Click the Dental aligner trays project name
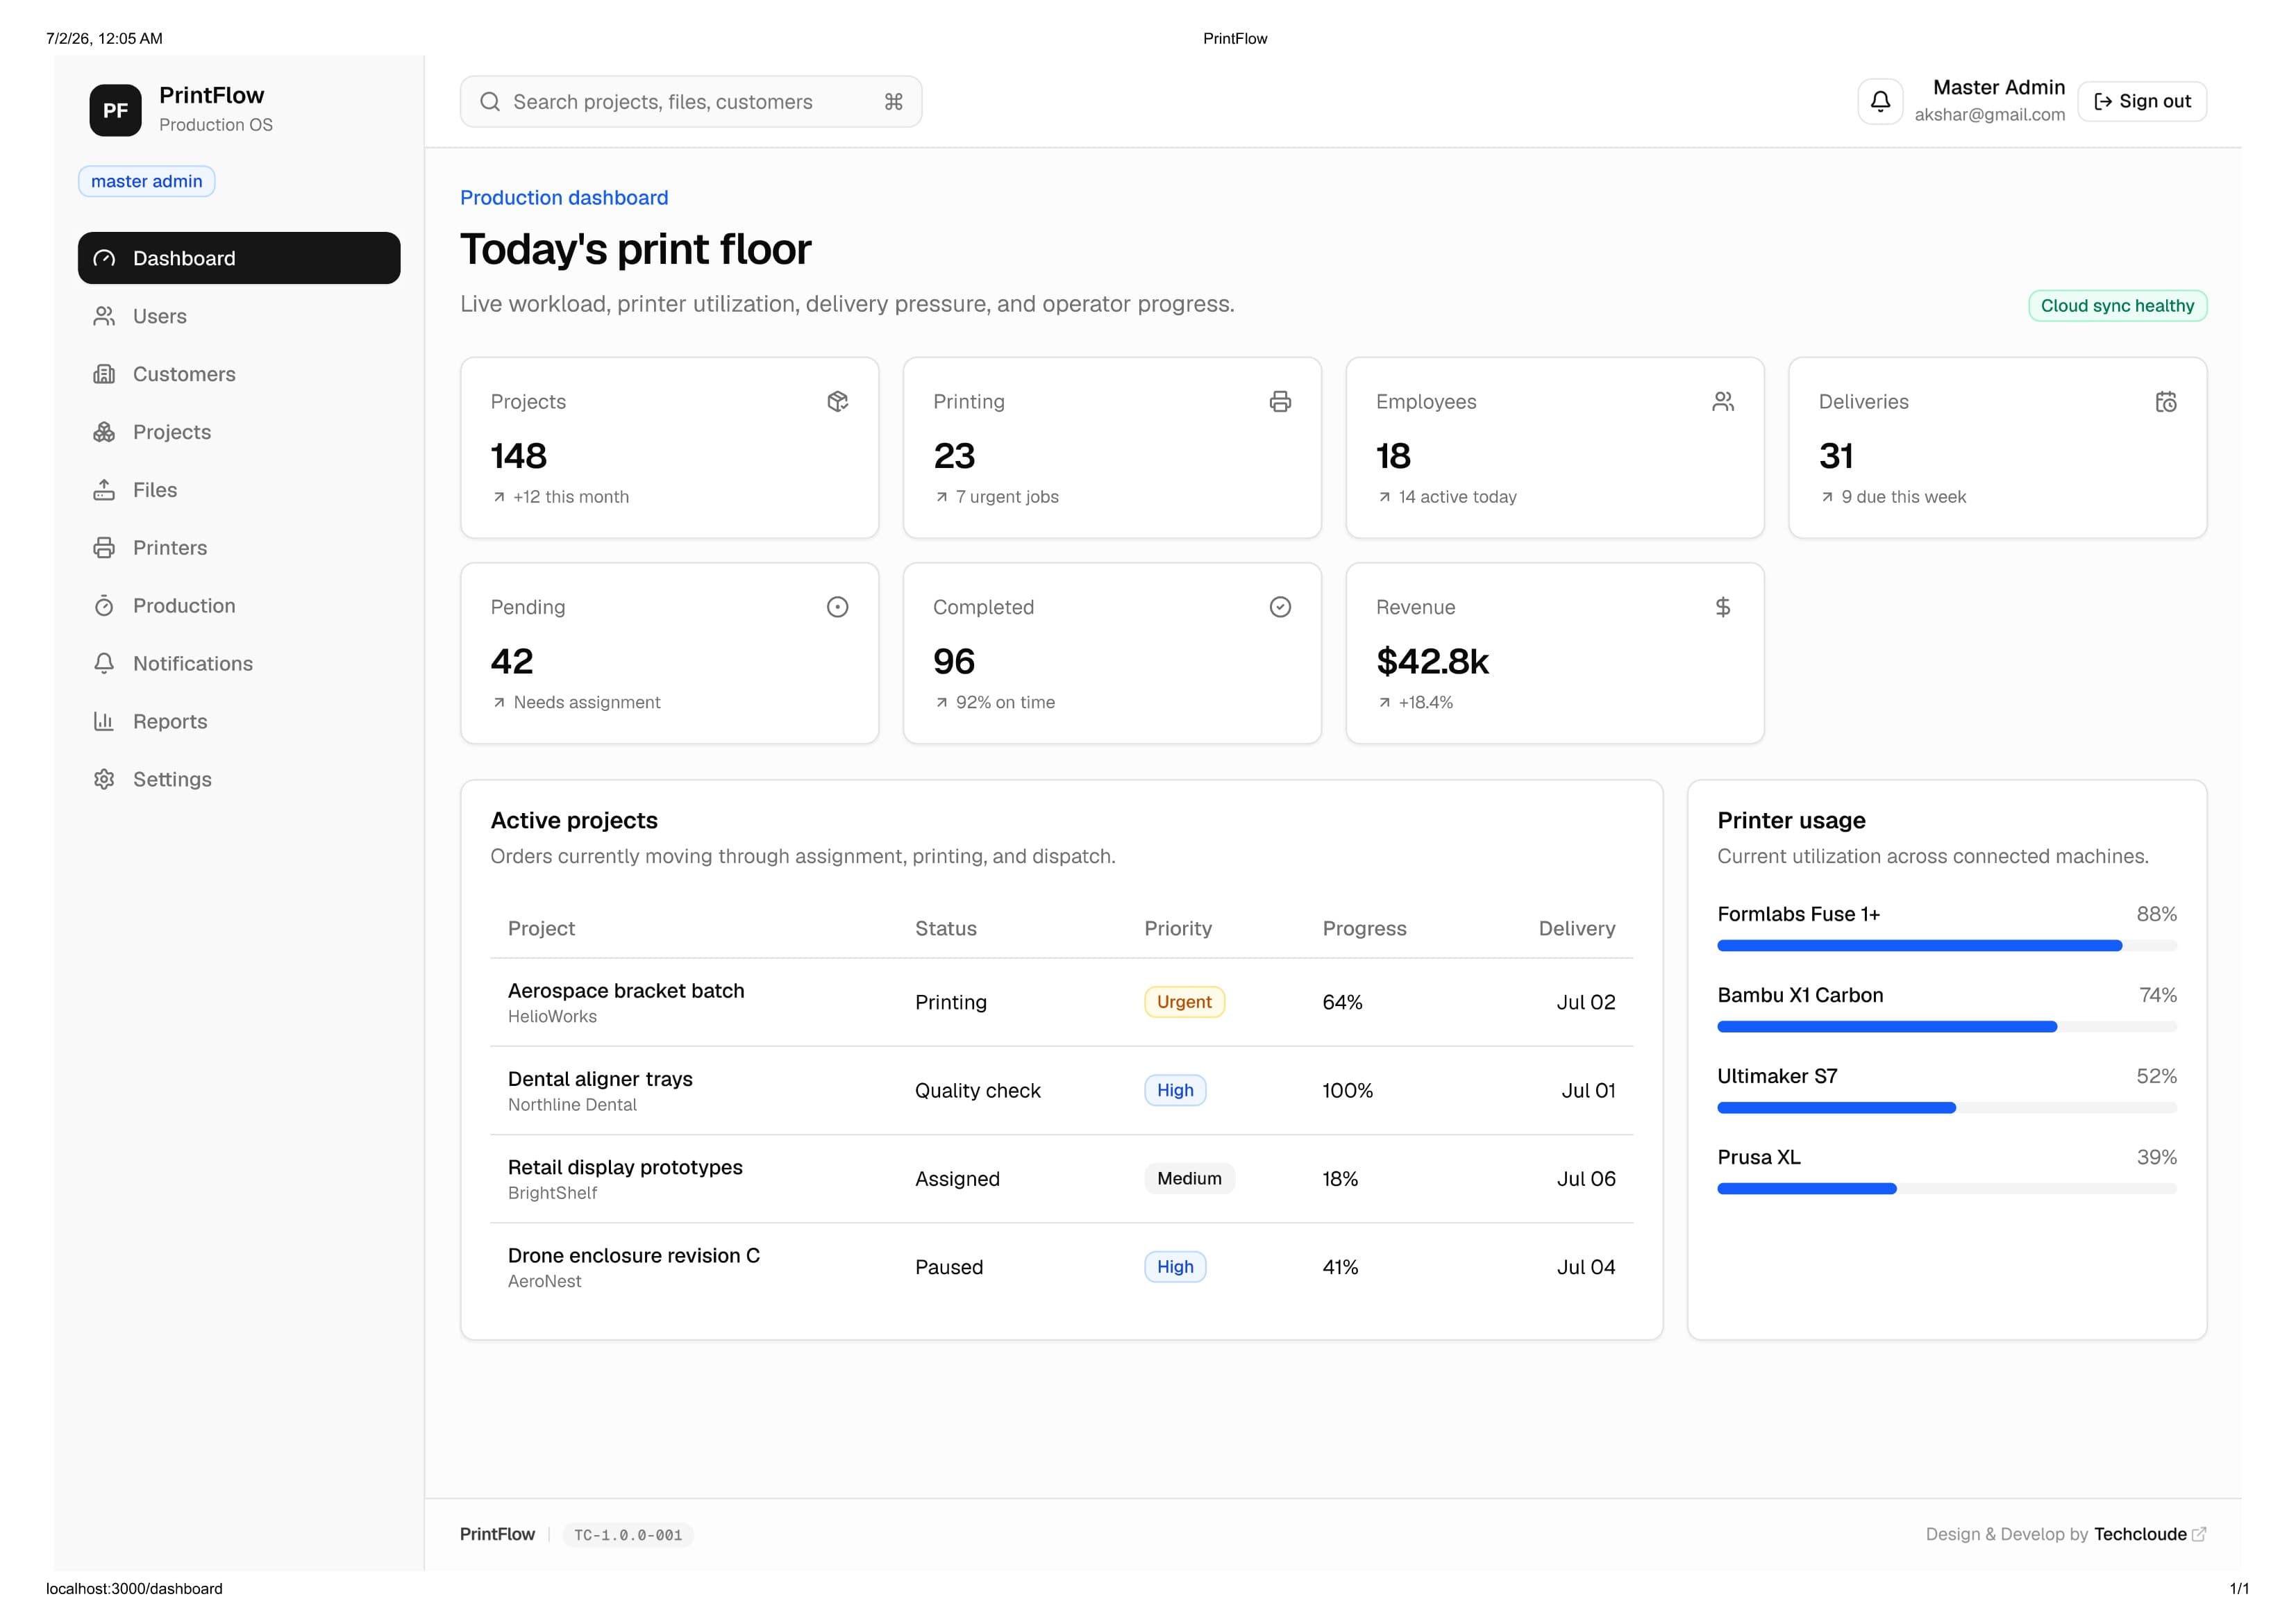The image size is (2296, 1624). tap(600, 1079)
